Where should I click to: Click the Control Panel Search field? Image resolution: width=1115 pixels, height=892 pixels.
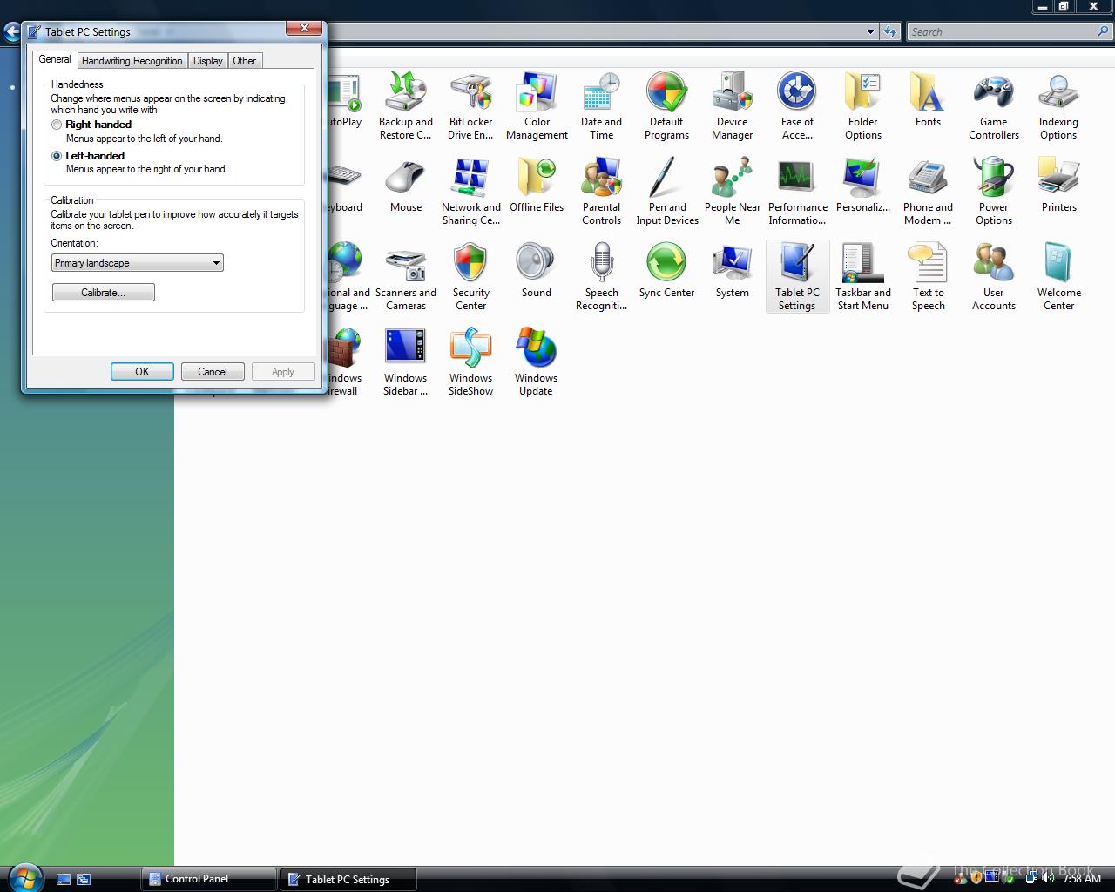[1001, 32]
